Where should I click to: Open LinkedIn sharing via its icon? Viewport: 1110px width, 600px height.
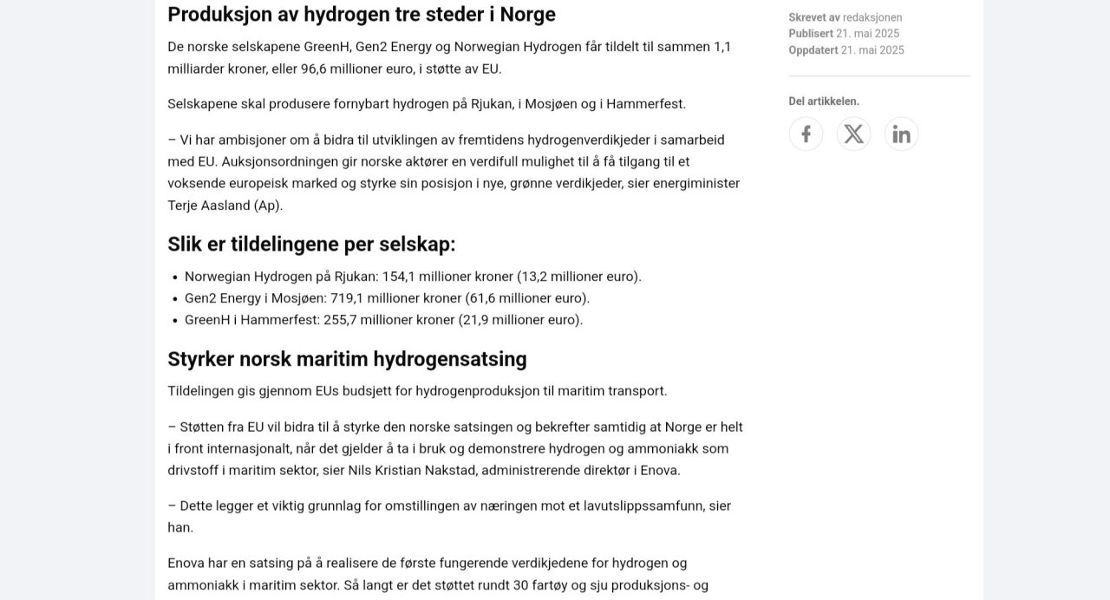click(901, 134)
